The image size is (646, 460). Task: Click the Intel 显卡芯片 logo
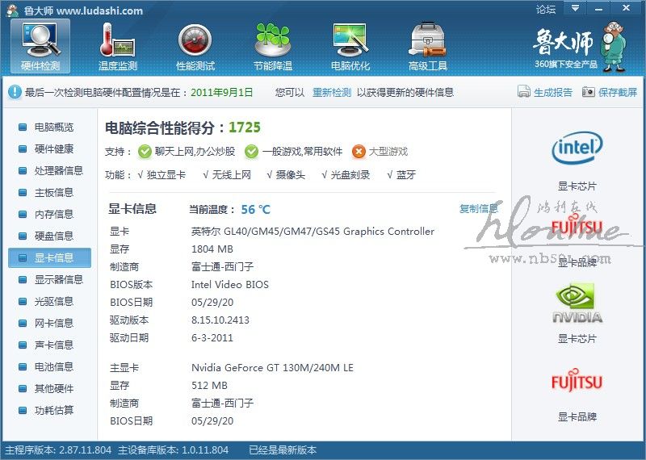577,148
